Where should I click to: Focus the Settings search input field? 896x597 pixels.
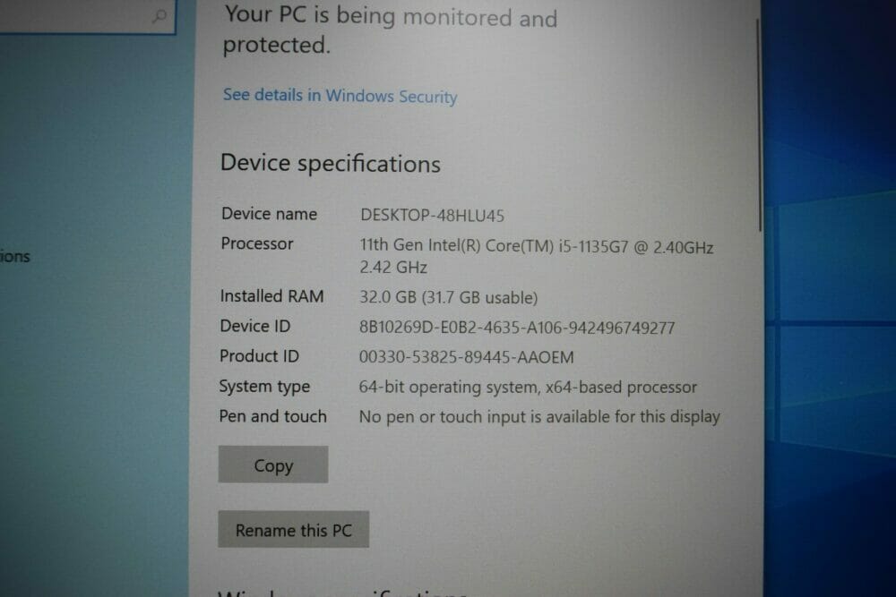[x=86, y=16]
